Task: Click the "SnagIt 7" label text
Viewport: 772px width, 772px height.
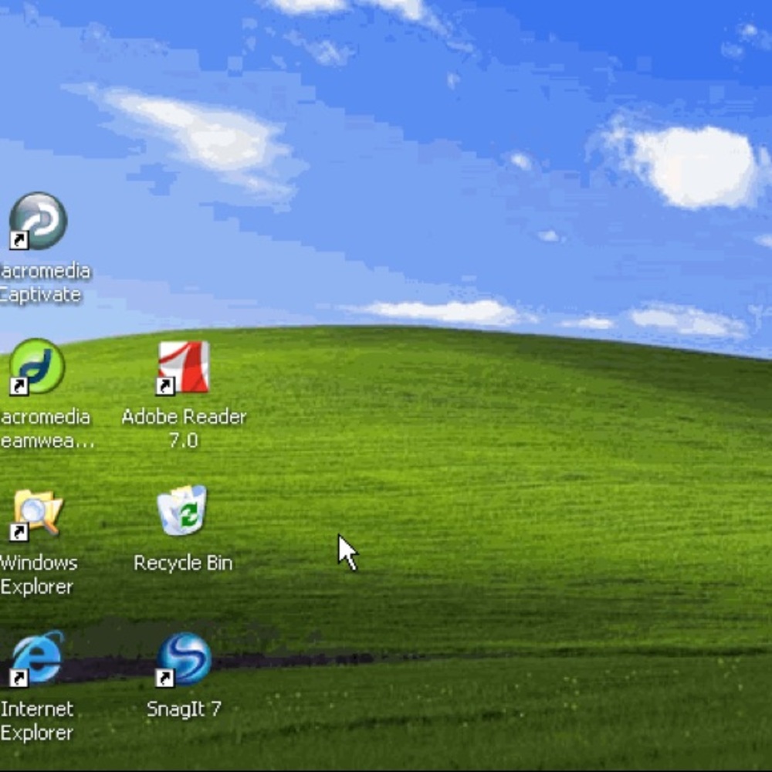Action: (x=185, y=709)
